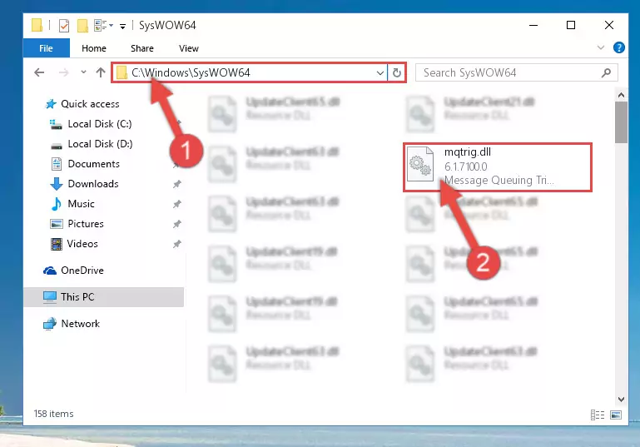Open the File menu
The width and height of the screenshot is (640, 447).
click(46, 48)
